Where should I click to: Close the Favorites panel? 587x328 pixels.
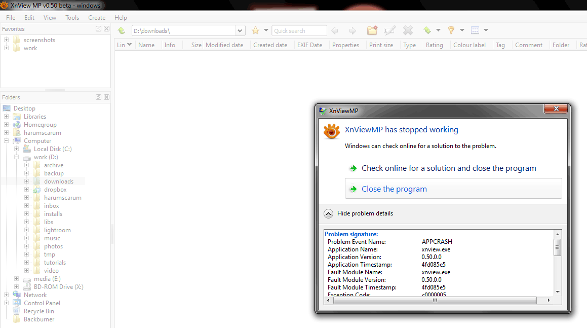[107, 29]
